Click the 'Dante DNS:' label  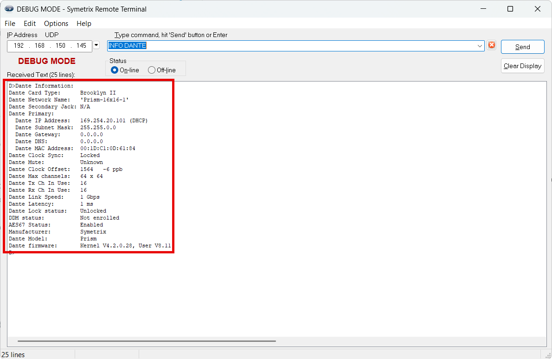tap(32, 141)
